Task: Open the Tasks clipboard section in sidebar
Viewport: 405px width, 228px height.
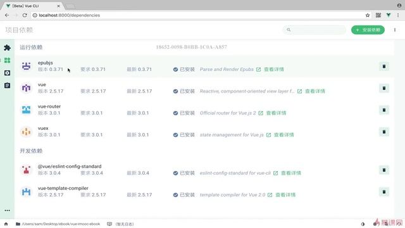Action: coord(7,85)
